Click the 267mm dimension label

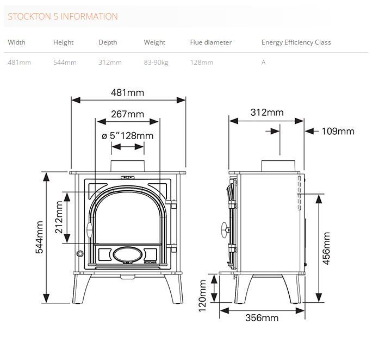pyautogui.click(x=127, y=114)
